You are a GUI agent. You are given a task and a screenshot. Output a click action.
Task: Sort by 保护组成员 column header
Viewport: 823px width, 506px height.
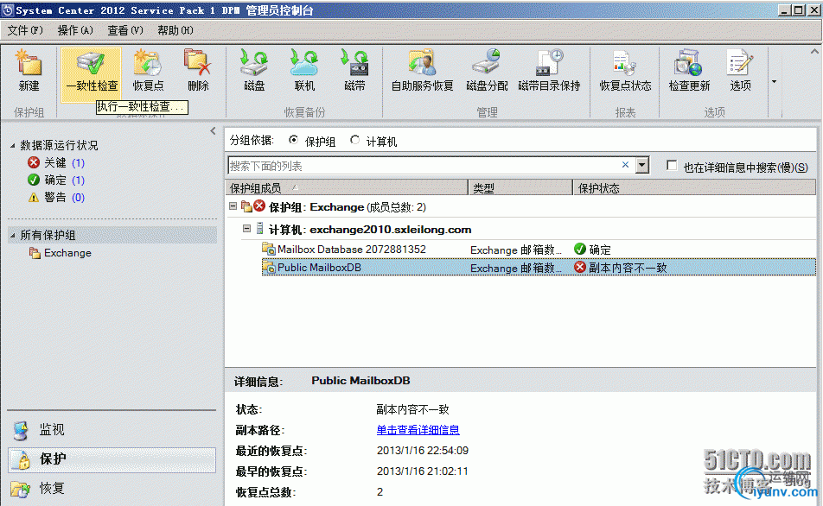pos(347,187)
